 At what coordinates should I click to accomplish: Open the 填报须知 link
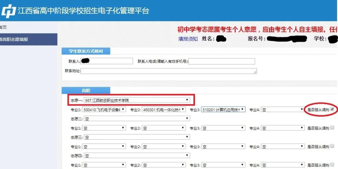tap(188, 39)
